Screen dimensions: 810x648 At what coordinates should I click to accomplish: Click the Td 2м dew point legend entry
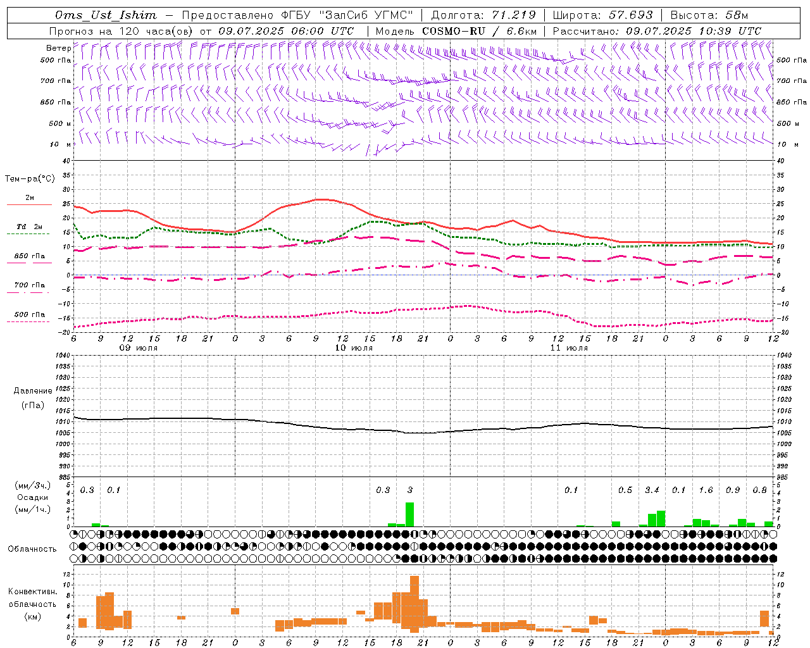pyautogui.click(x=30, y=227)
